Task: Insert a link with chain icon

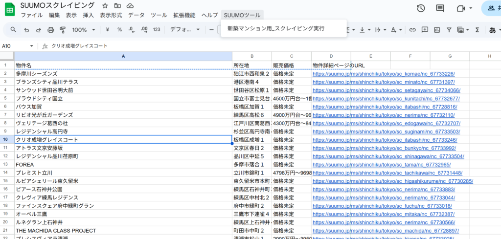Action: point(412,30)
